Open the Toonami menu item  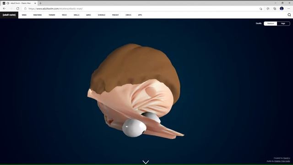pos(52,15)
